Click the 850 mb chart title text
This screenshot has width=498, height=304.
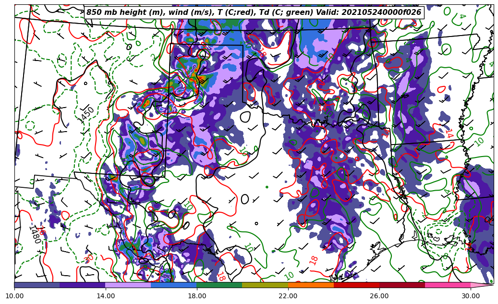pos(254,12)
